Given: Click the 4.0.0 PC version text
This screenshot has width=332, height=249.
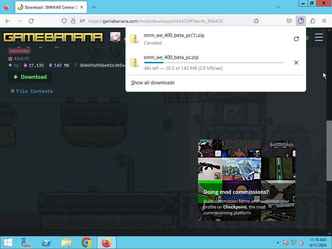Looking at the screenshot, I should 22,59.
